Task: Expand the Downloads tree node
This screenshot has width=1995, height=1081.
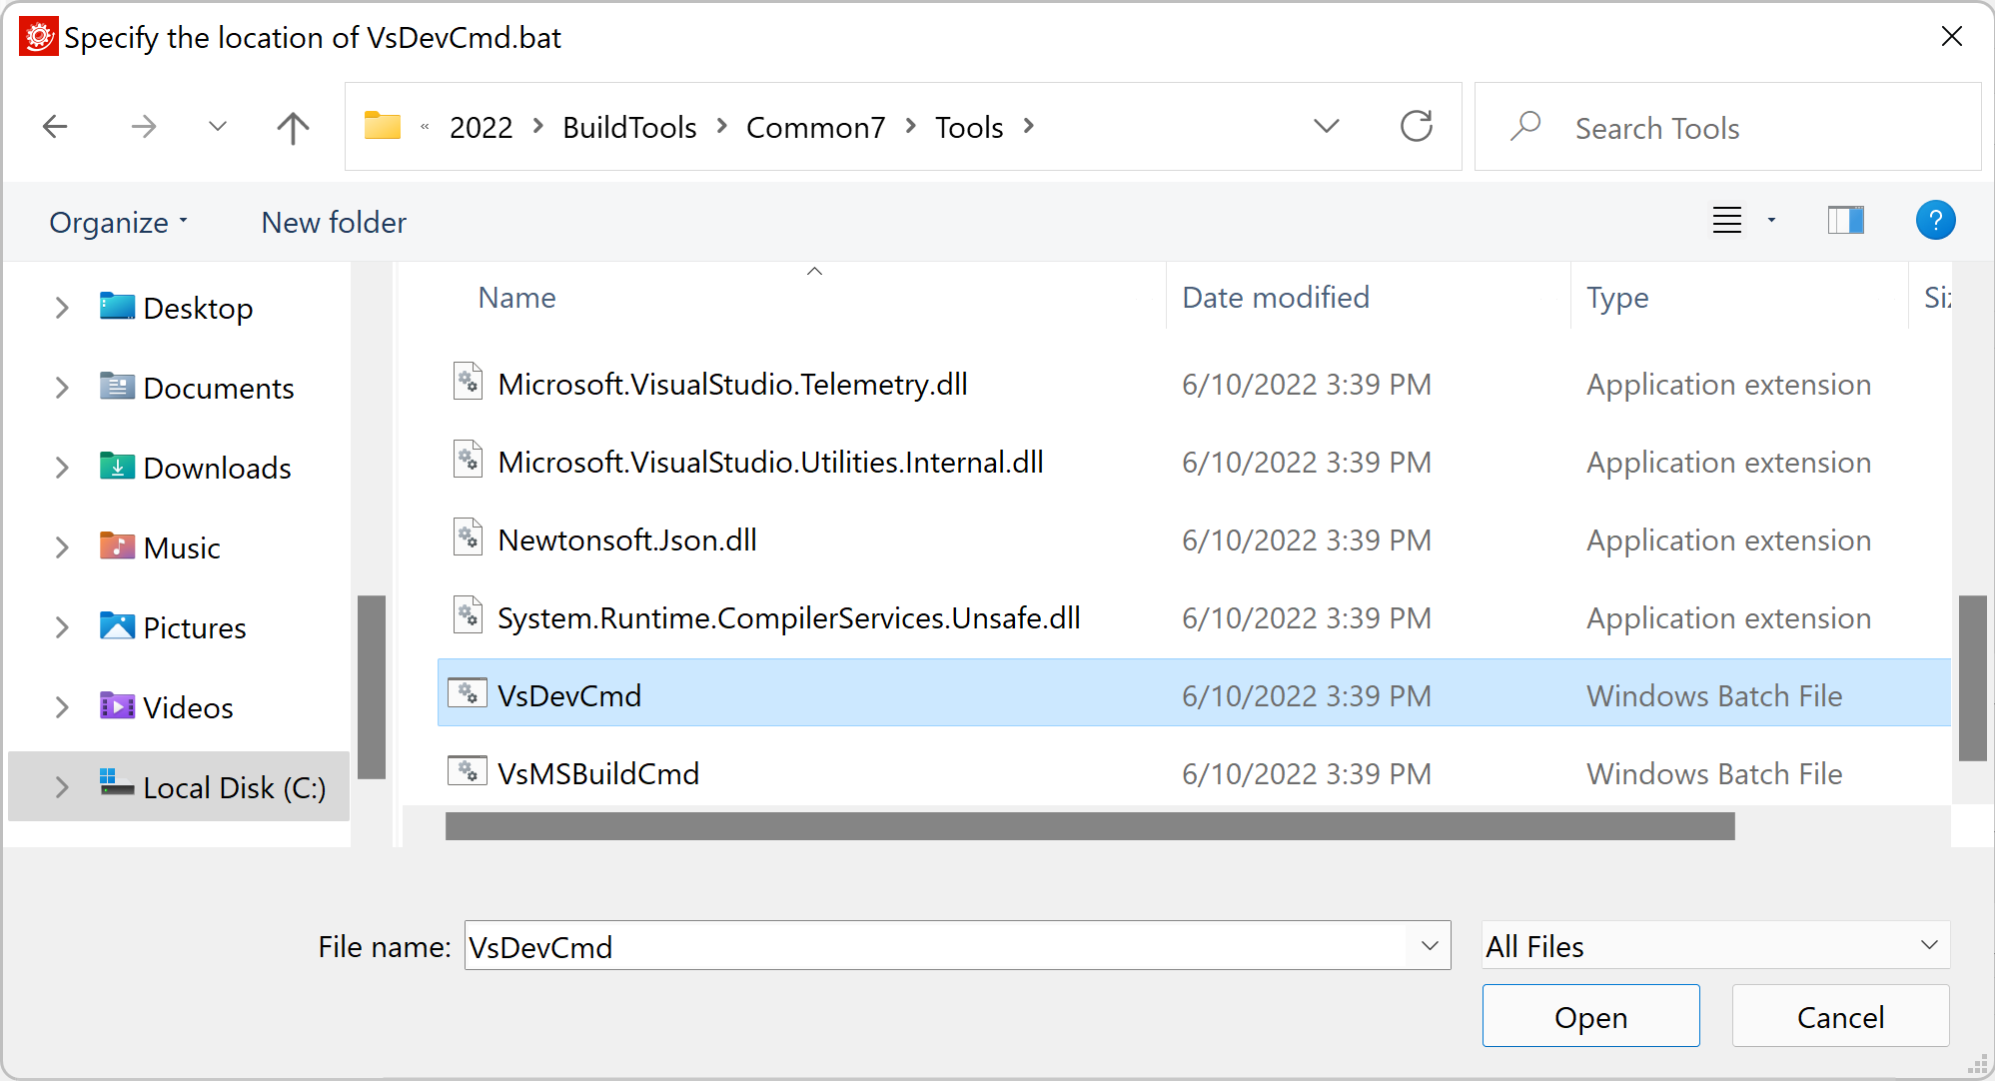Action: (x=62, y=468)
